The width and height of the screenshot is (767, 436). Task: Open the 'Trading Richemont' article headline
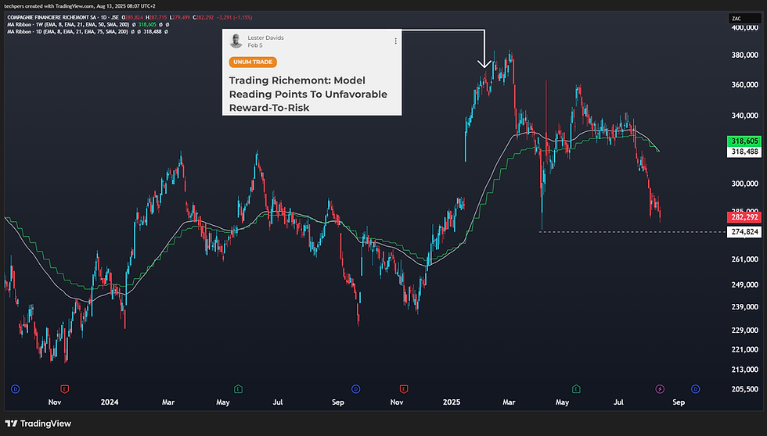tap(308, 94)
